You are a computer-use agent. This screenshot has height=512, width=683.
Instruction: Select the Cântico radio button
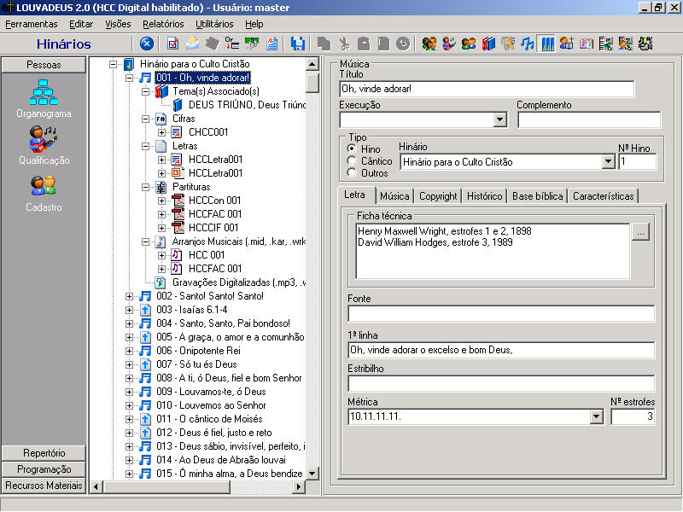tap(352, 160)
